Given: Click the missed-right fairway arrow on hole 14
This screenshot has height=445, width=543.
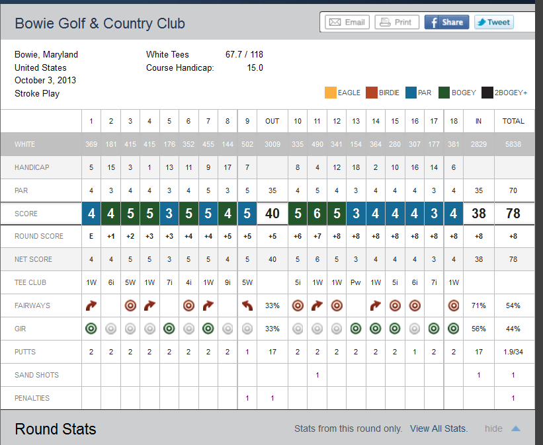Looking at the screenshot, I should coord(376,306).
